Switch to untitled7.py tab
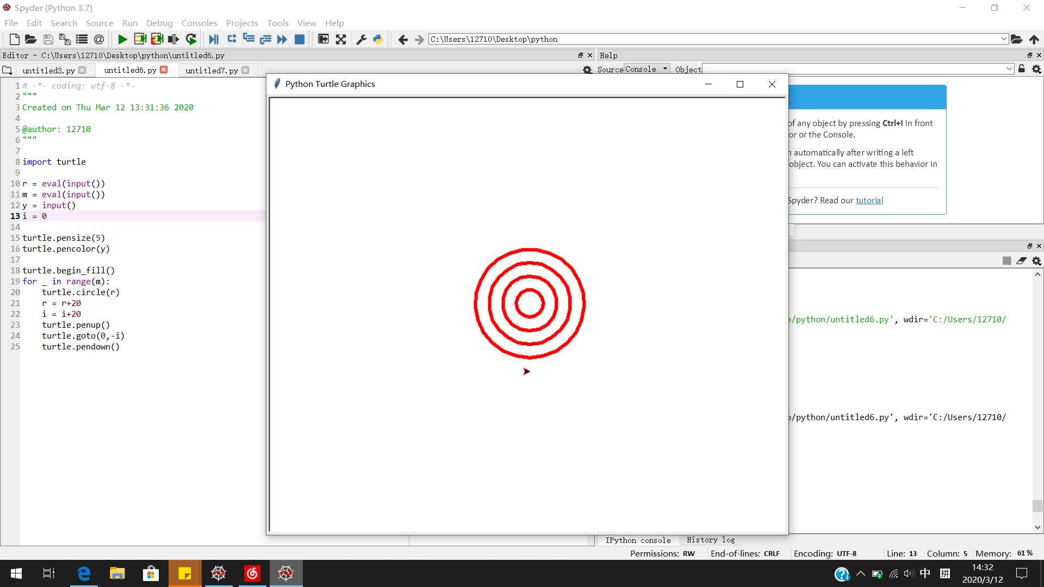The width and height of the screenshot is (1044, 587). (x=212, y=70)
